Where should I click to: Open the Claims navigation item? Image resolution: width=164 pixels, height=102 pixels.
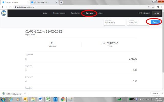point(45,13)
